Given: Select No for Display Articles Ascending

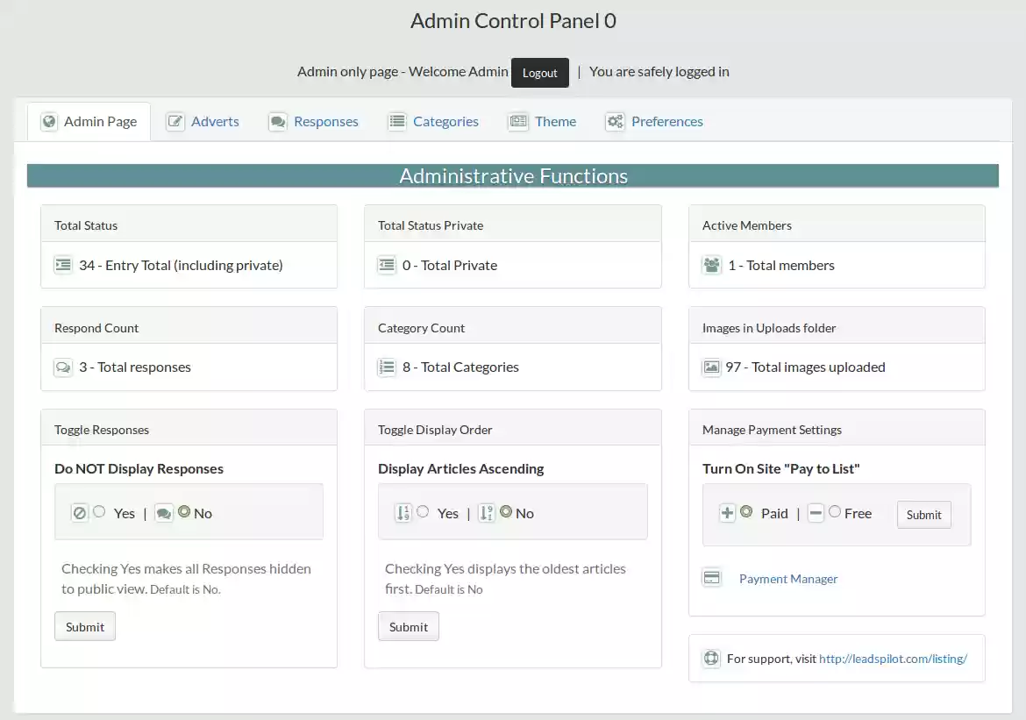Looking at the screenshot, I should point(506,513).
